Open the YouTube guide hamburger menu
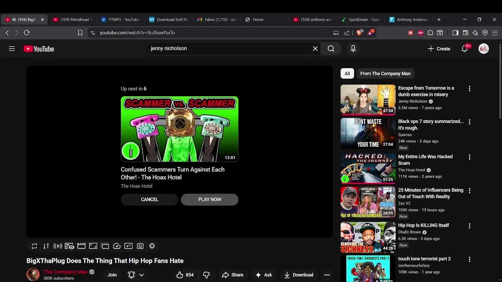Screen dimensions: 502x282 [x=12, y=49]
